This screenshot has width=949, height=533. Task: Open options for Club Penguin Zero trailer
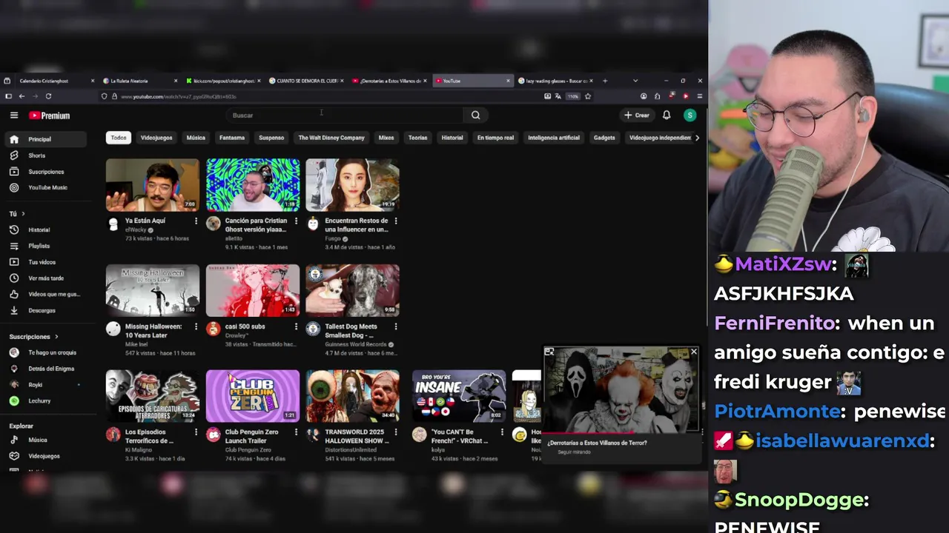coord(296,432)
